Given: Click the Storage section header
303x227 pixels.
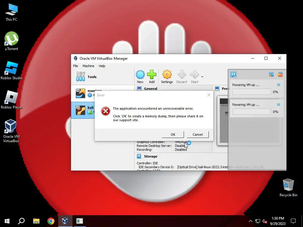Looking at the screenshot, I should (151, 156).
